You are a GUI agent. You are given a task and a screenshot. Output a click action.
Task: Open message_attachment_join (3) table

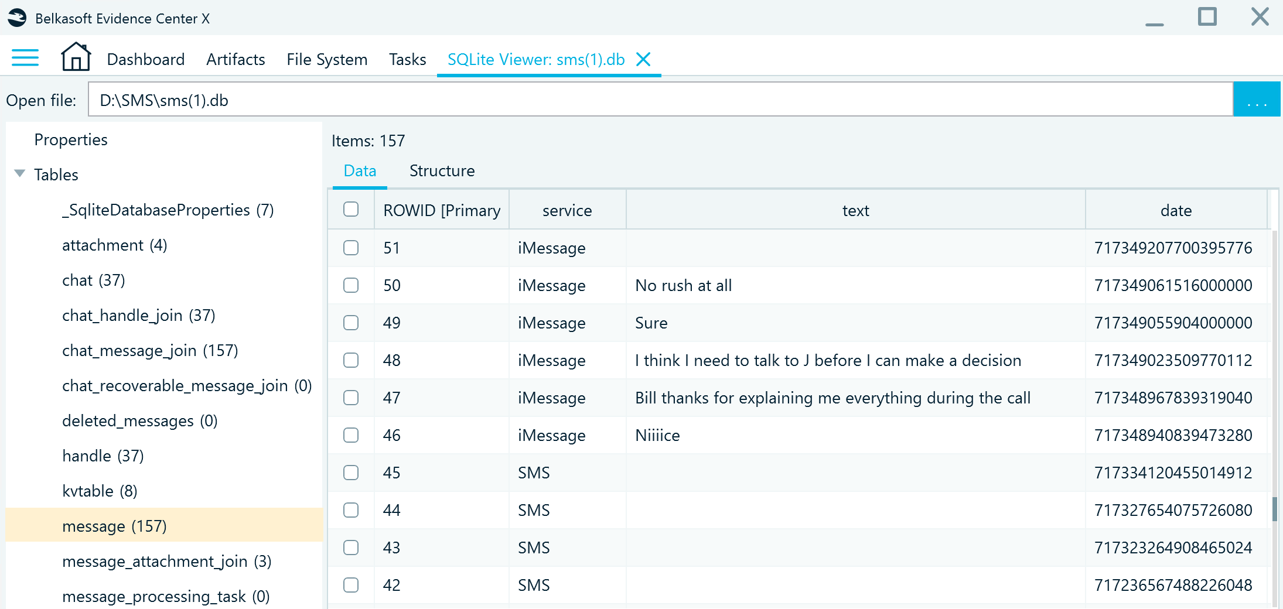[167, 561]
